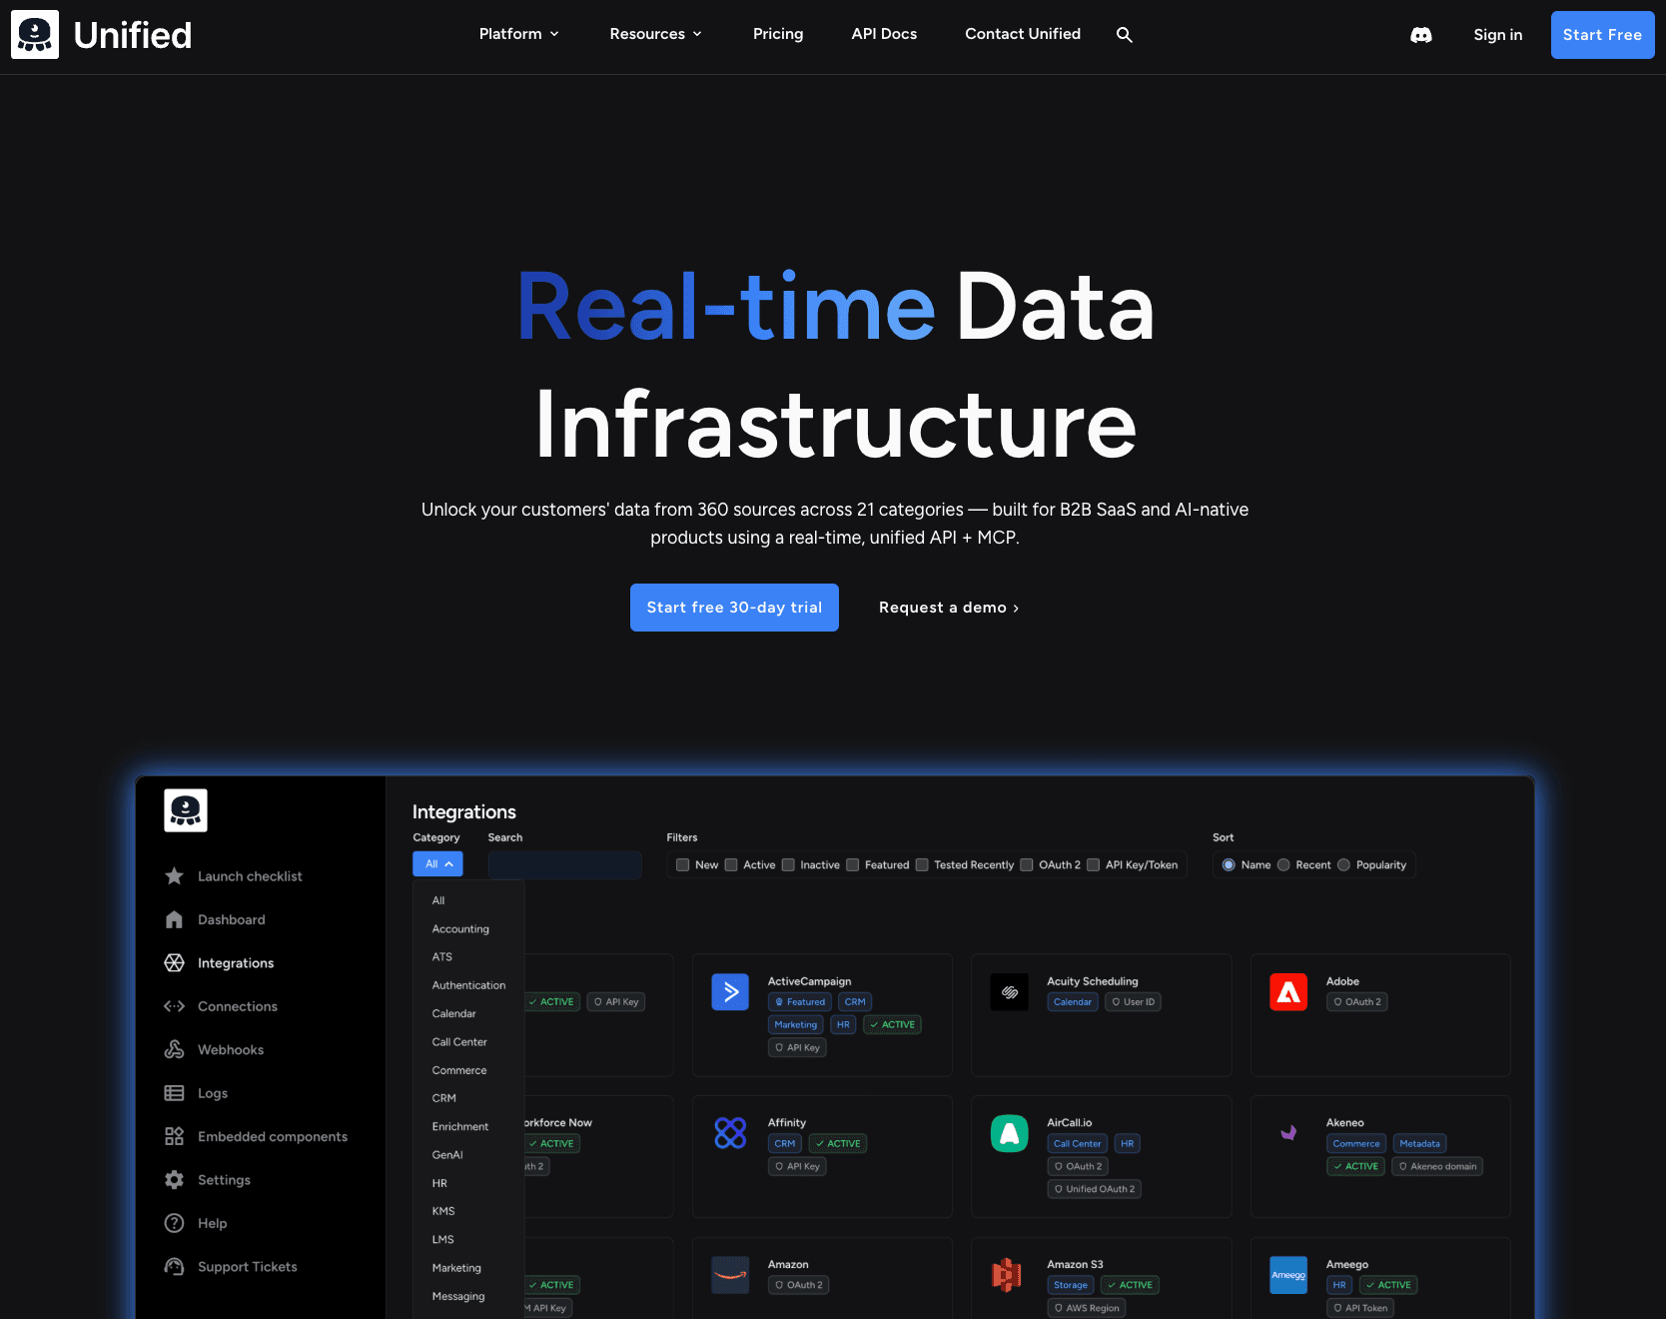Enable the Featured filter checkbox
This screenshot has width=1666, height=1319.
point(853,865)
